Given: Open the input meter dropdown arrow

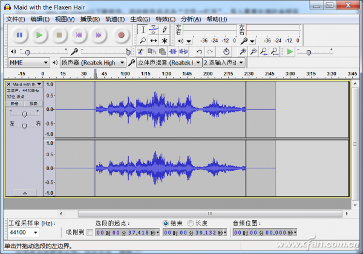Looking at the screenshot, I should coord(252,42).
